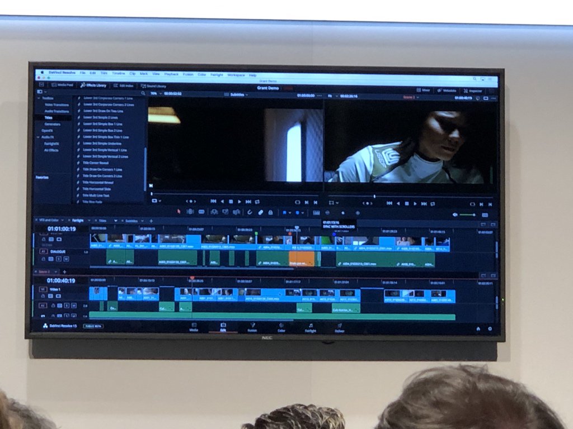Open the Media Pool panel

click(62, 85)
